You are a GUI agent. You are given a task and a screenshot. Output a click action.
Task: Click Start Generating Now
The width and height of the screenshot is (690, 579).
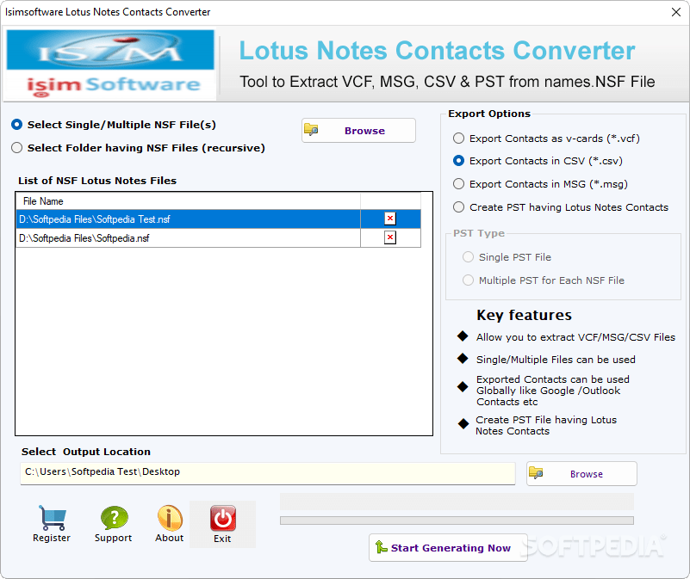tap(447, 547)
